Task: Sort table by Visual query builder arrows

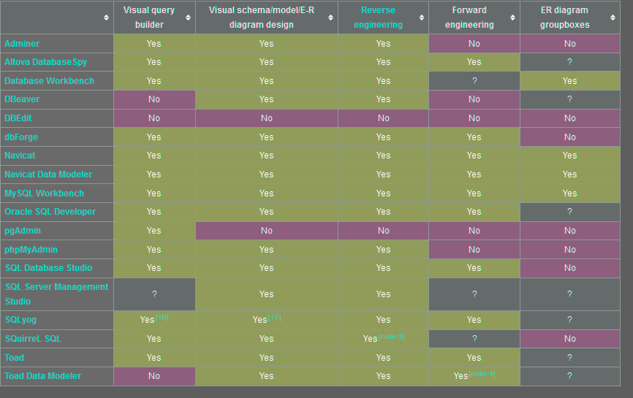Action: [x=188, y=18]
